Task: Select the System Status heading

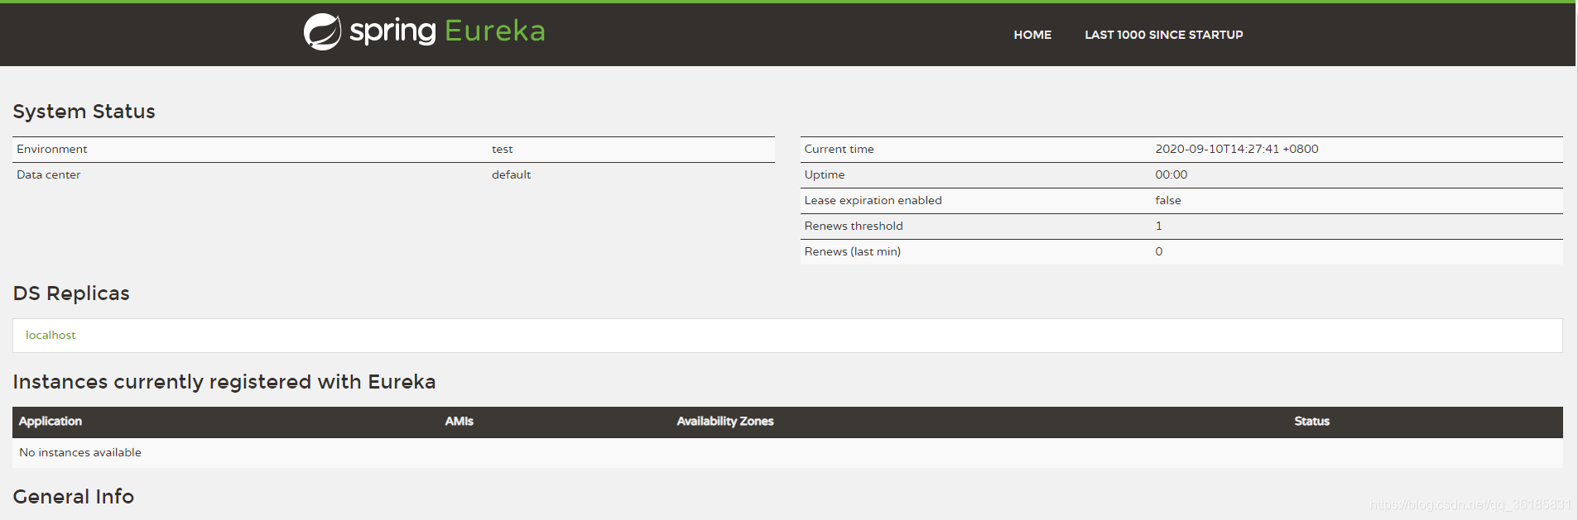Action: (x=84, y=112)
